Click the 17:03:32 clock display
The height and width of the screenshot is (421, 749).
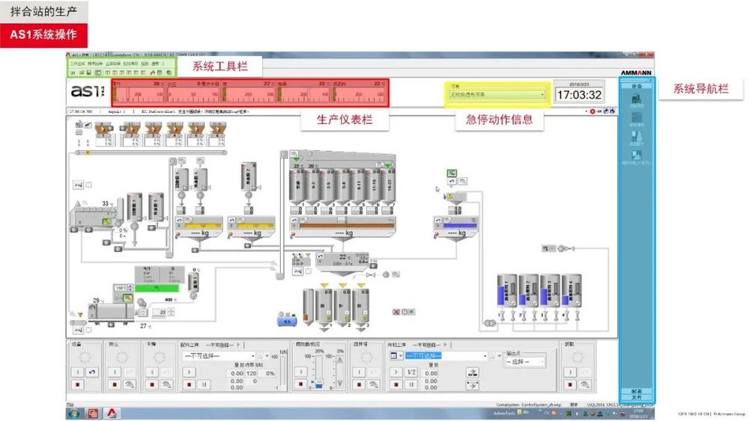click(579, 95)
